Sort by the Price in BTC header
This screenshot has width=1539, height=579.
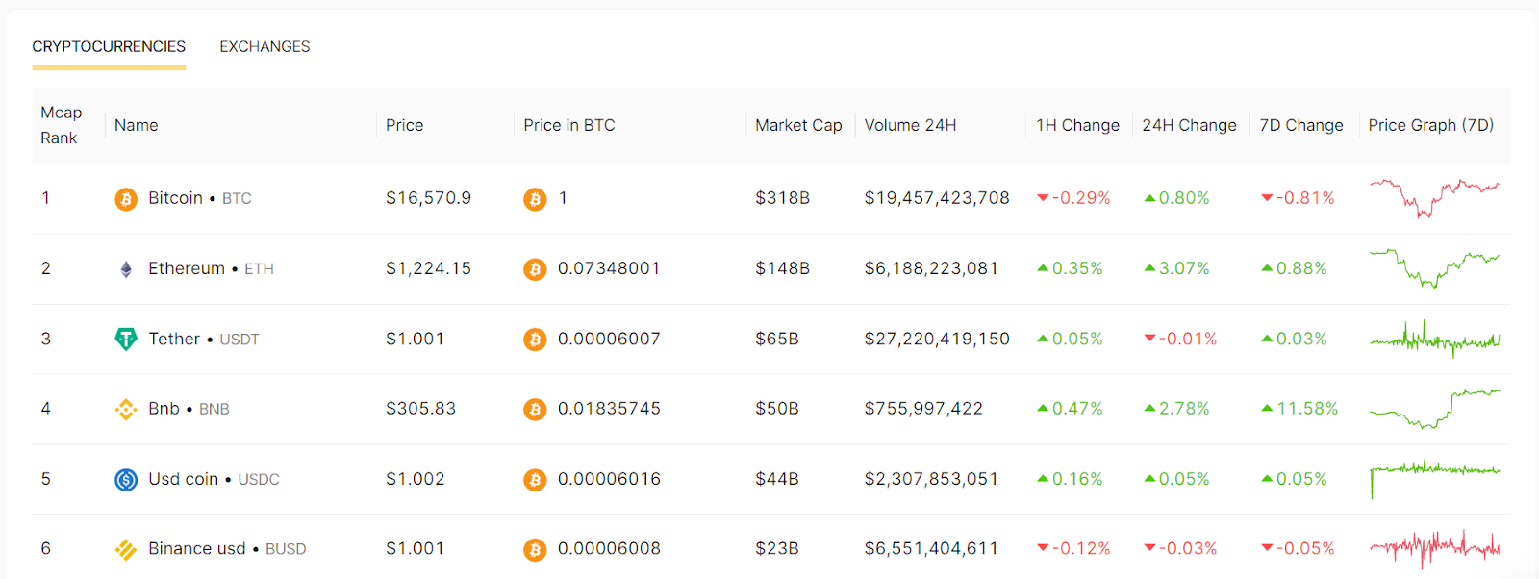(569, 125)
